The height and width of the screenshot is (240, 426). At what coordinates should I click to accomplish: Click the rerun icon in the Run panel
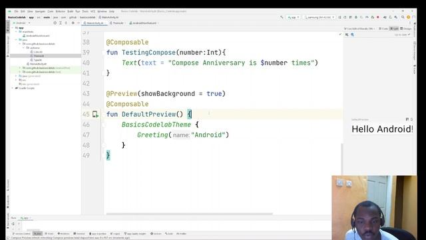coord(13,224)
